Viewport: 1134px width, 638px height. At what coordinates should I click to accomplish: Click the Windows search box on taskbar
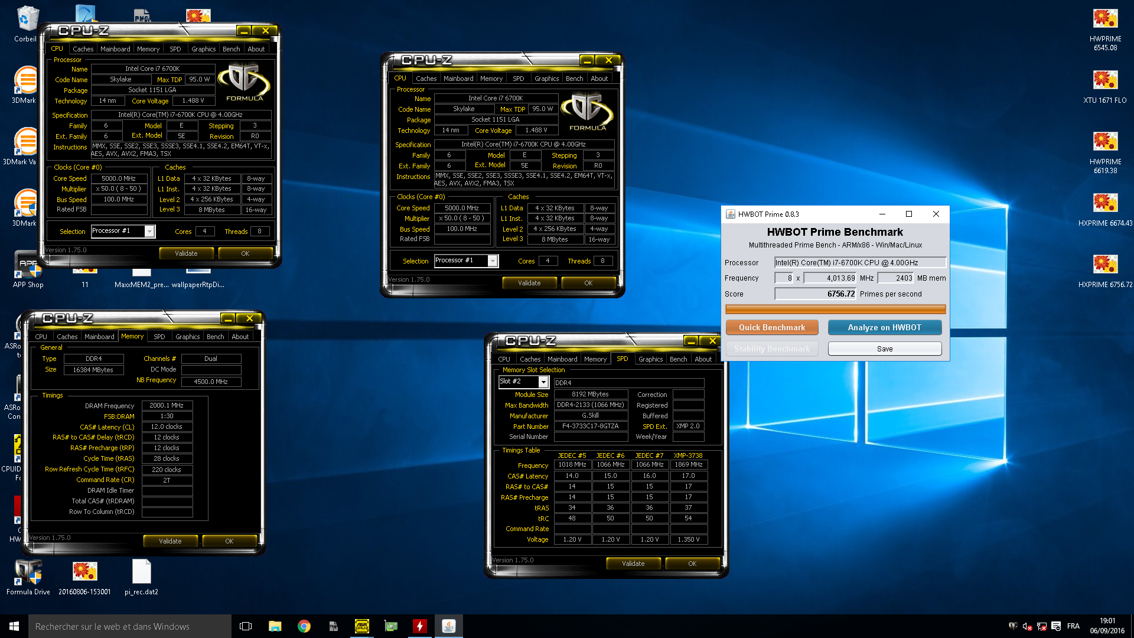tap(130, 626)
